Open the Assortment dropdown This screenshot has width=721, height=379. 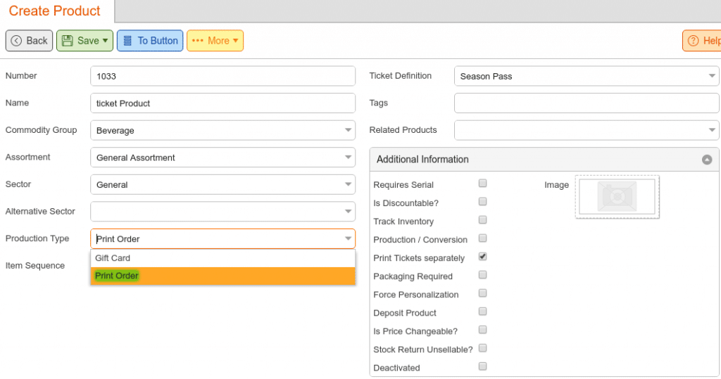[222, 157]
